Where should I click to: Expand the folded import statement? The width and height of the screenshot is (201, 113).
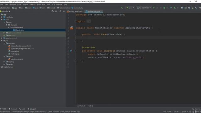coord(89,21)
